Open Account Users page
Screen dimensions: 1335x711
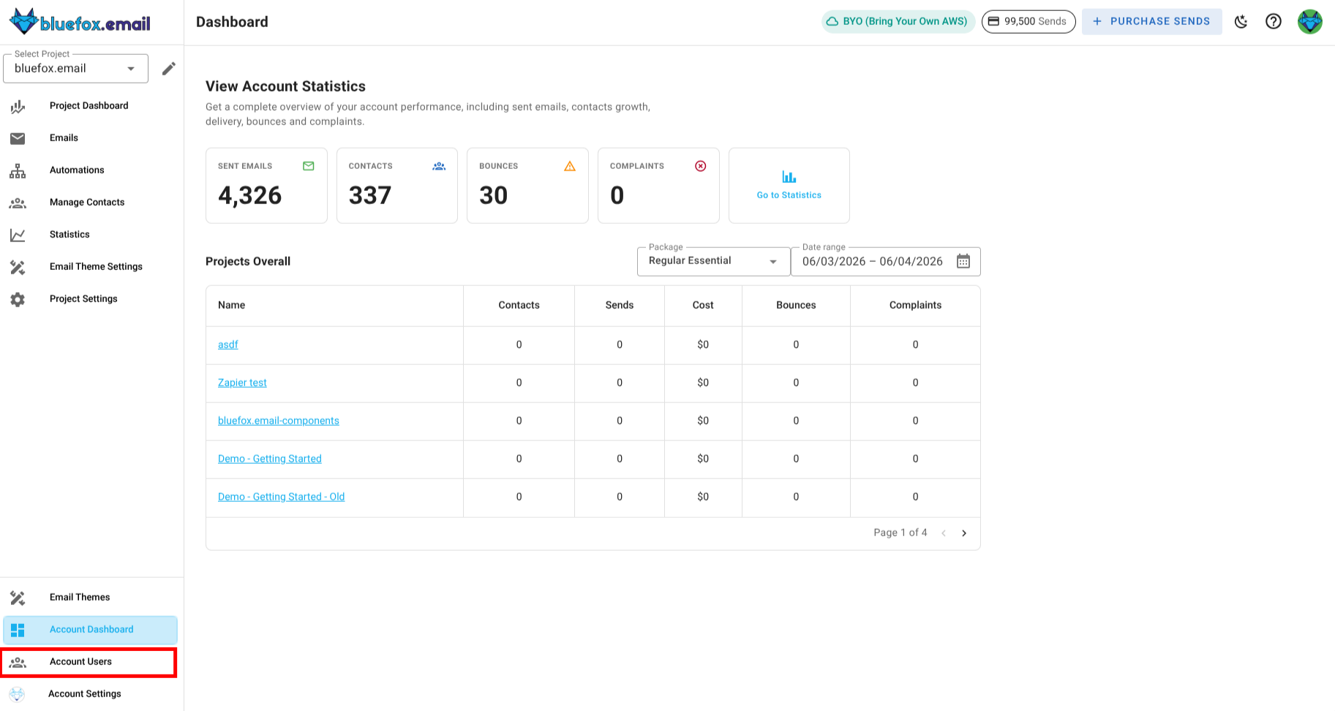point(80,662)
